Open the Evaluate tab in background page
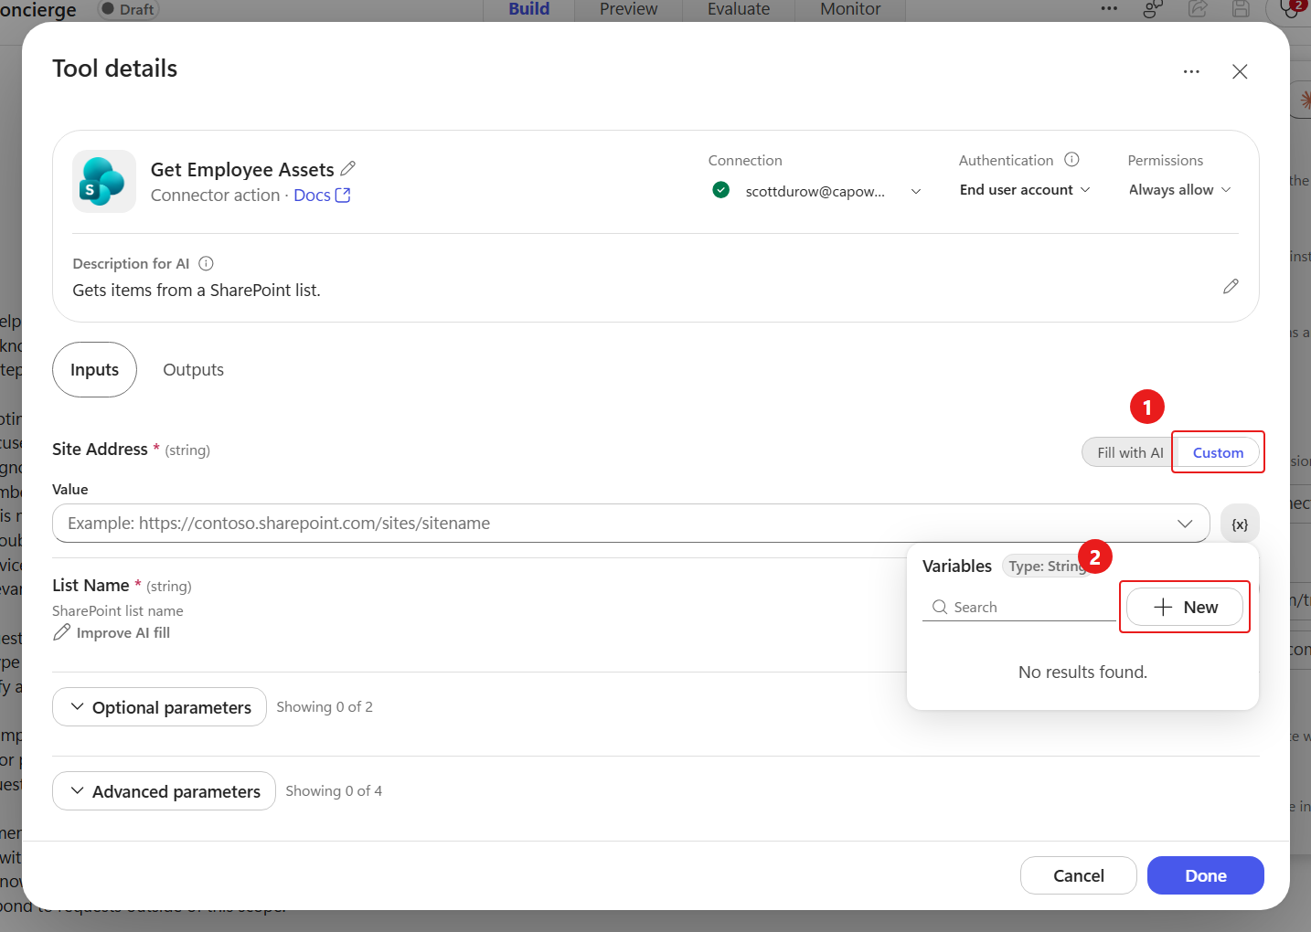Viewport: 1311px width, 932px height. [x=739, y=9]
